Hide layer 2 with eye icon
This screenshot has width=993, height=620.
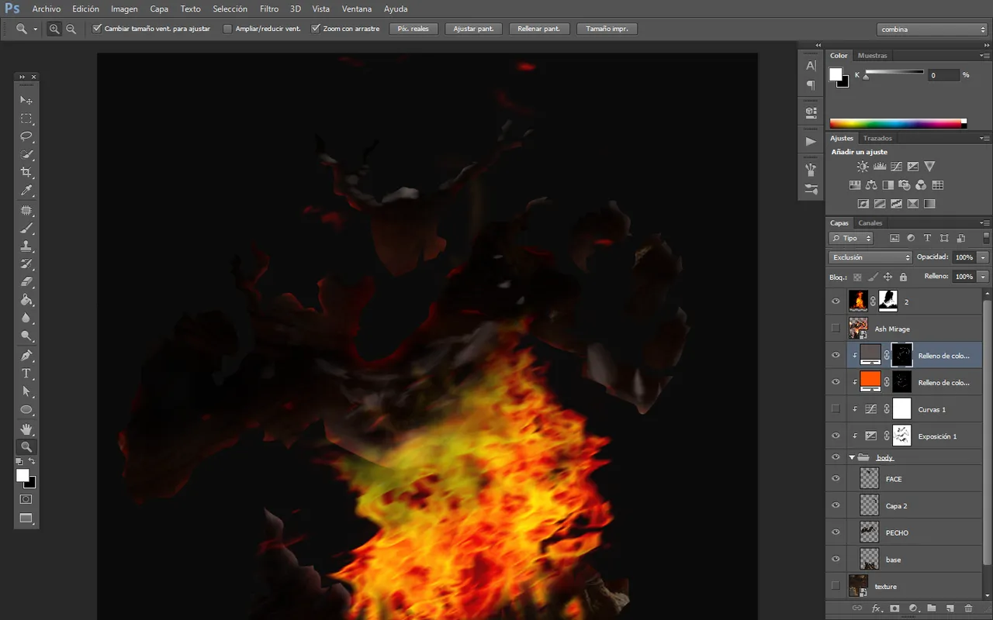(x=836, y=301)
